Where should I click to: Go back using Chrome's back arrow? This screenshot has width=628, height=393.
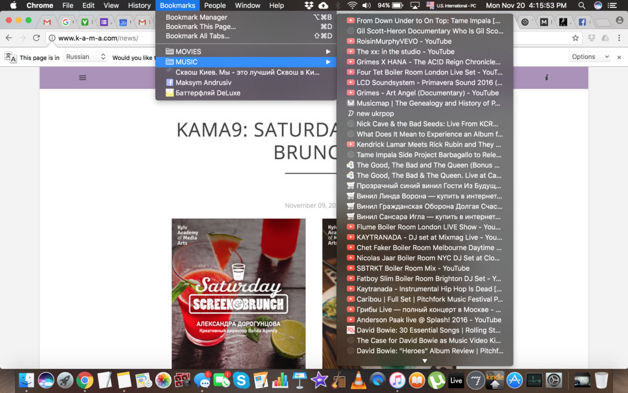(x=9, y=38)
